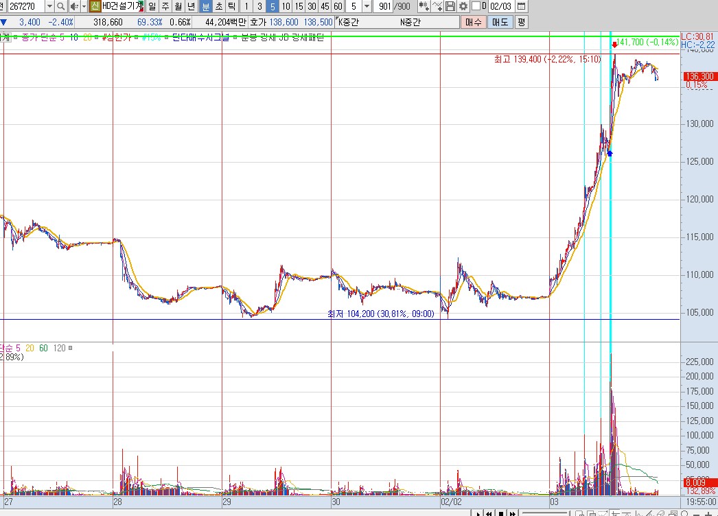Click the fast-forward replay button
The image size is (718, 516).
(x=512, y=513)
